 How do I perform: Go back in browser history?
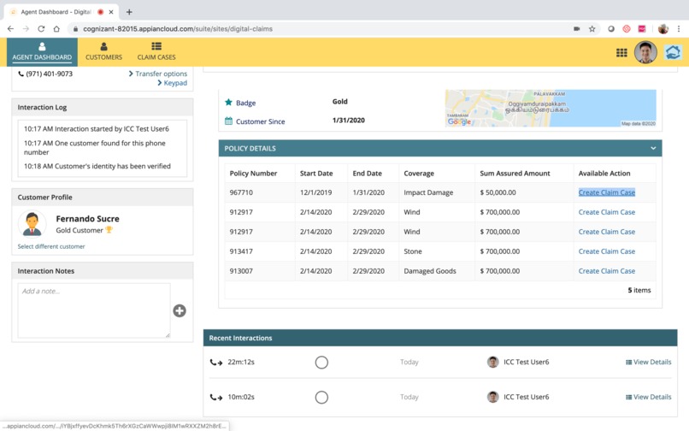10,28
